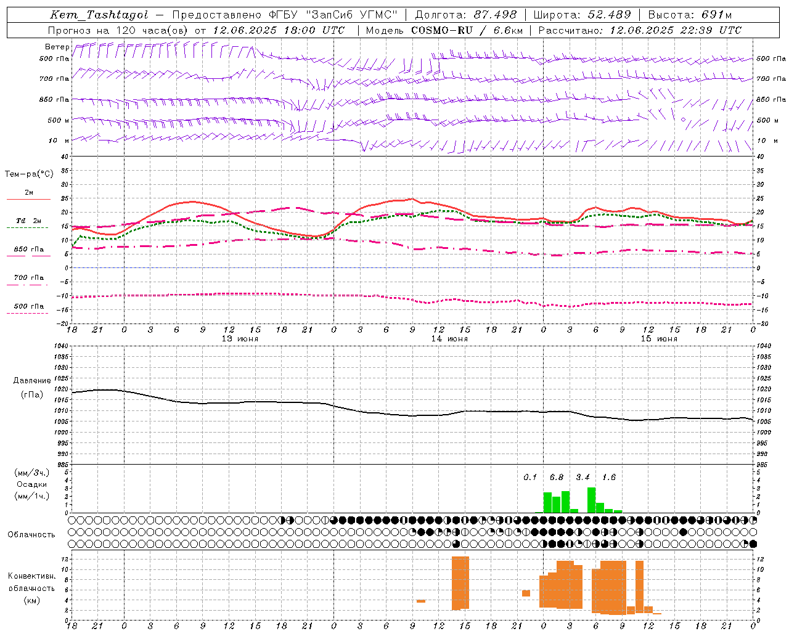Click the black pressure curve in the Давление panel
The width and height of the screenshot is (789, 631).
click(x=412, y=415)
